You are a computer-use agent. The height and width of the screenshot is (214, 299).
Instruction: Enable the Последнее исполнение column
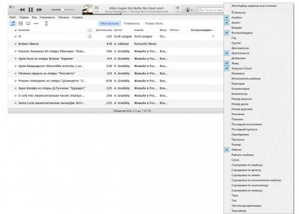pos(246,124)
